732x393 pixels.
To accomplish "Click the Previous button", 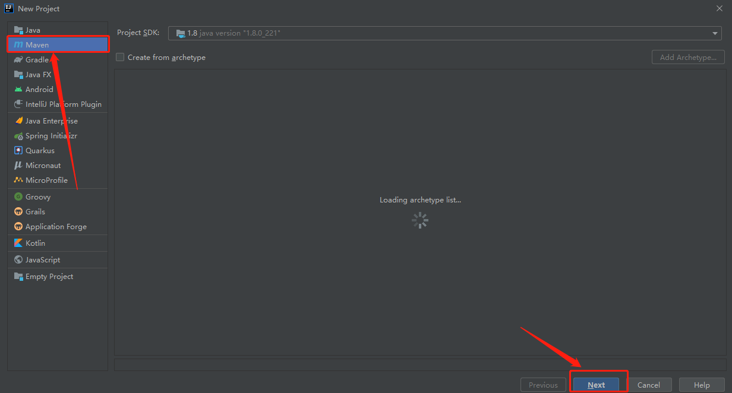I will click(x=543, y=385).
